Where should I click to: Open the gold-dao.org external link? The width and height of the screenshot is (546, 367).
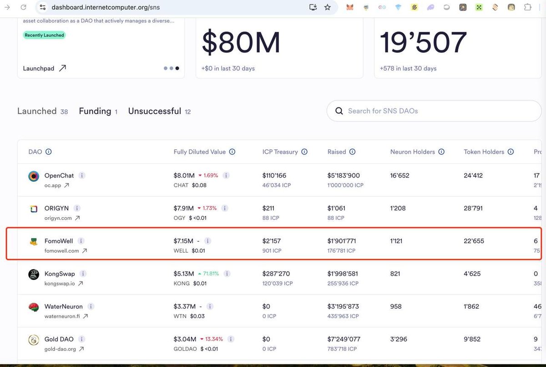click(x=65, y=349)
